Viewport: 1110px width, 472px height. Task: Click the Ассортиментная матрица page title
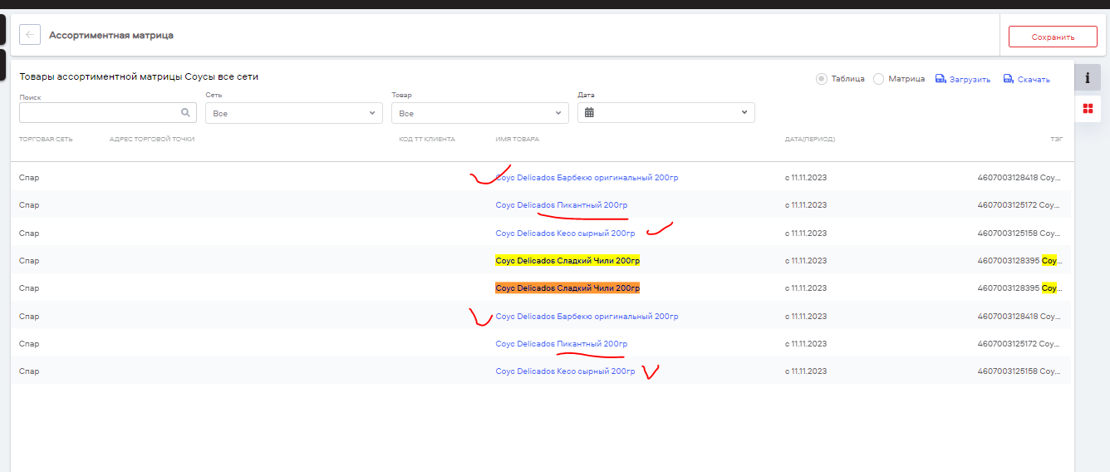(111, 36)
